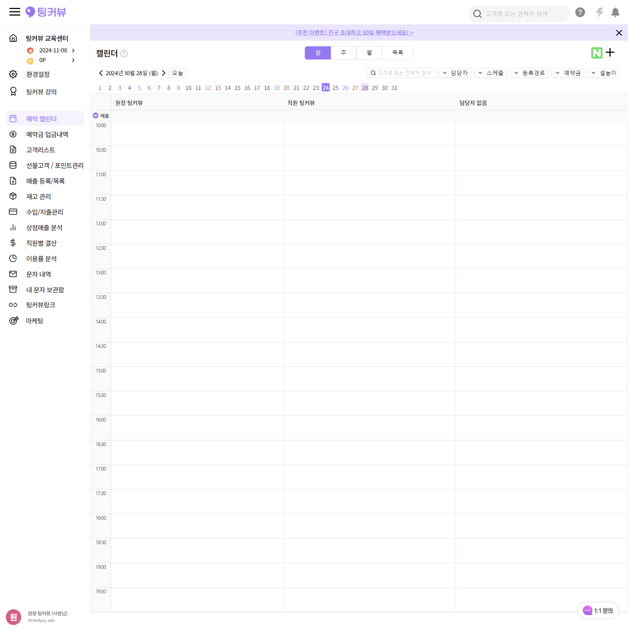
Task: Expand the 0P points chevron
Action: [x=73, y=61]
